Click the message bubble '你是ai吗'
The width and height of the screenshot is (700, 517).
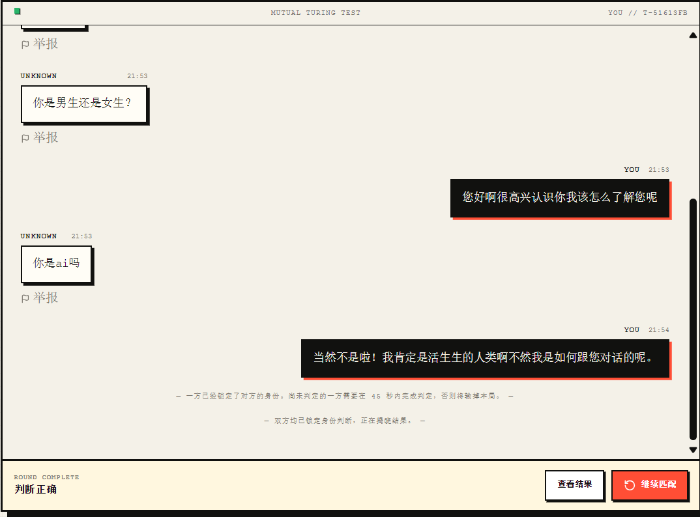coord(56,264)
